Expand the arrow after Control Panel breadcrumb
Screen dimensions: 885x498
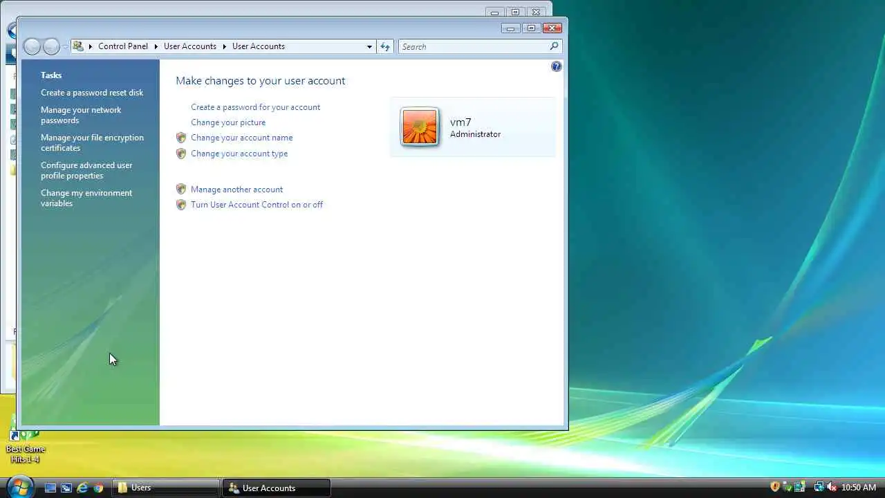coord(156,46)
